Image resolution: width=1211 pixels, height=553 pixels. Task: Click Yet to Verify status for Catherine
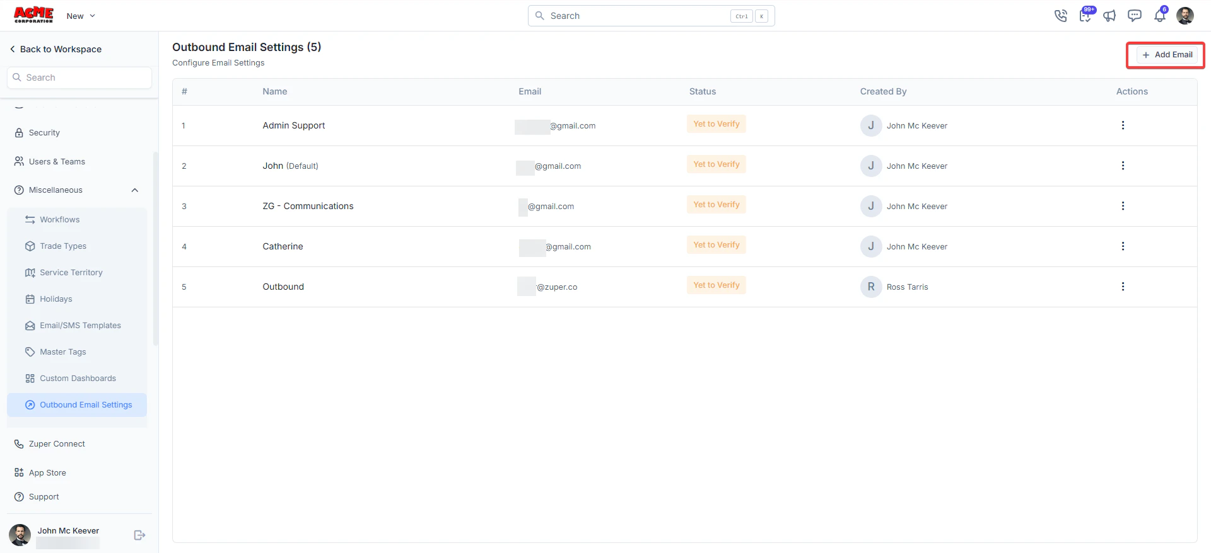[717, 245]
